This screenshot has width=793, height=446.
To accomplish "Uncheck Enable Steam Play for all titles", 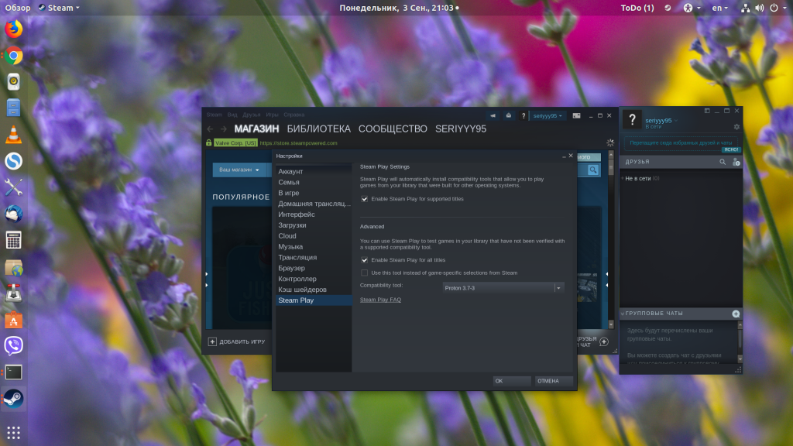I will coord(364,260).
